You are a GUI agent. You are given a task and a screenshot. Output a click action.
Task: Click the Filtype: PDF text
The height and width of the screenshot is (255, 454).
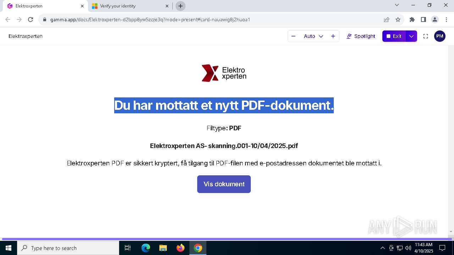tap(224, 128)
